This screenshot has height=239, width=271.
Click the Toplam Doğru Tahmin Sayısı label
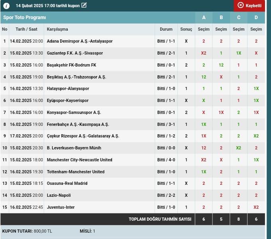(x=160, y=219)
